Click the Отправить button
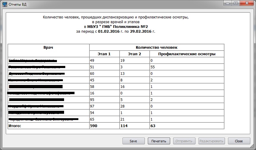256x150 pixels. pyautogui.click(x=184, y=141)
